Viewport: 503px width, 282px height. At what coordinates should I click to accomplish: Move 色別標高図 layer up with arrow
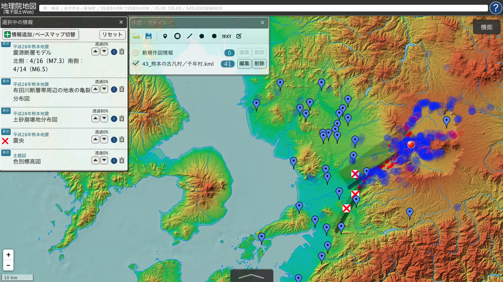coord(95,160)
